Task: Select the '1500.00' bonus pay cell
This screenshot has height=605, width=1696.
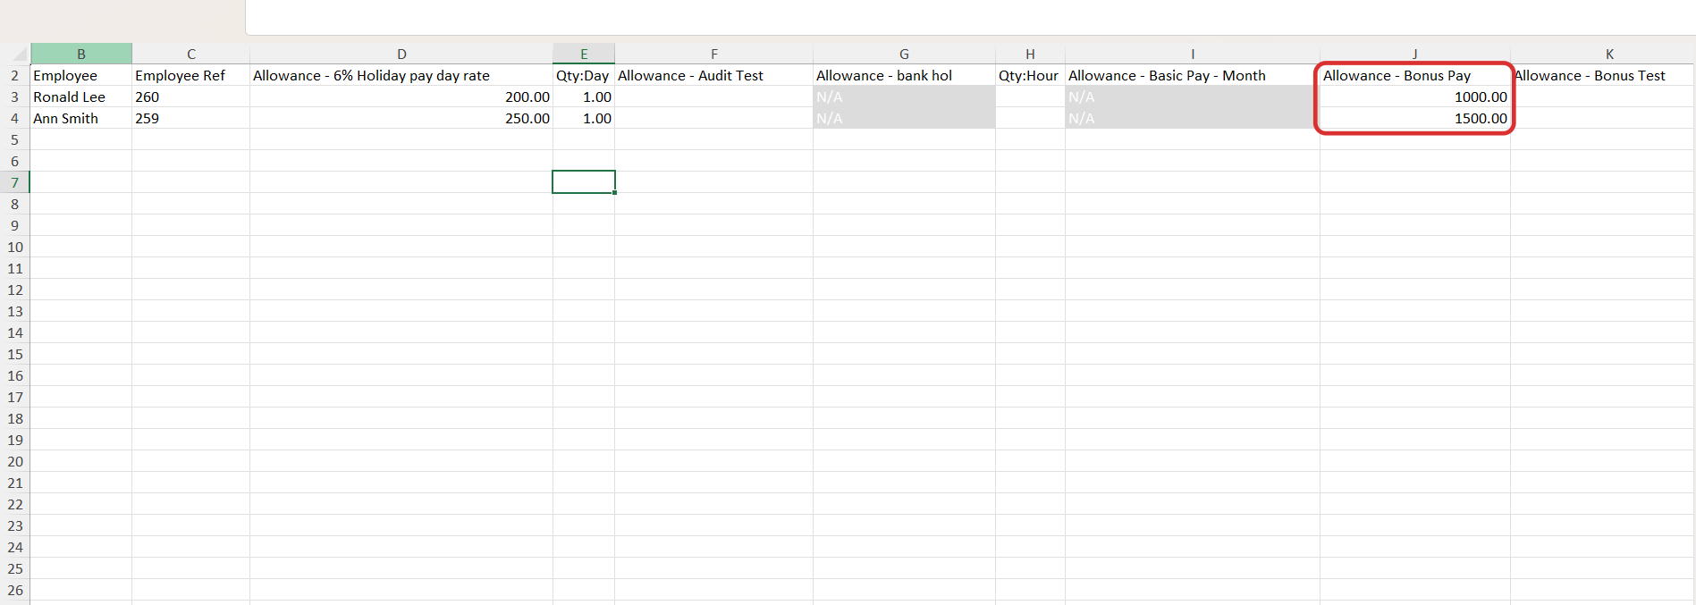Action: coord(1415,118)
